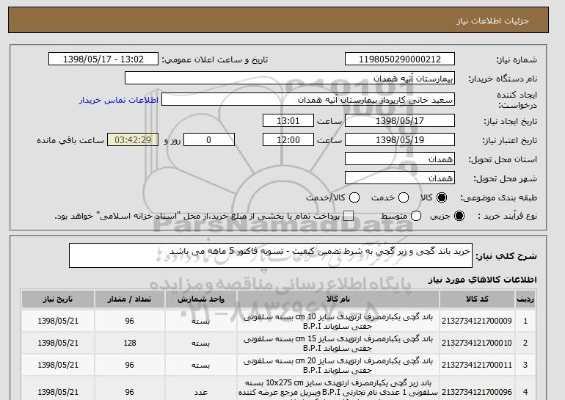
Task: Click the اطلاعات کالاهای مورد نیاز heading
Action: tap(482, 280)
